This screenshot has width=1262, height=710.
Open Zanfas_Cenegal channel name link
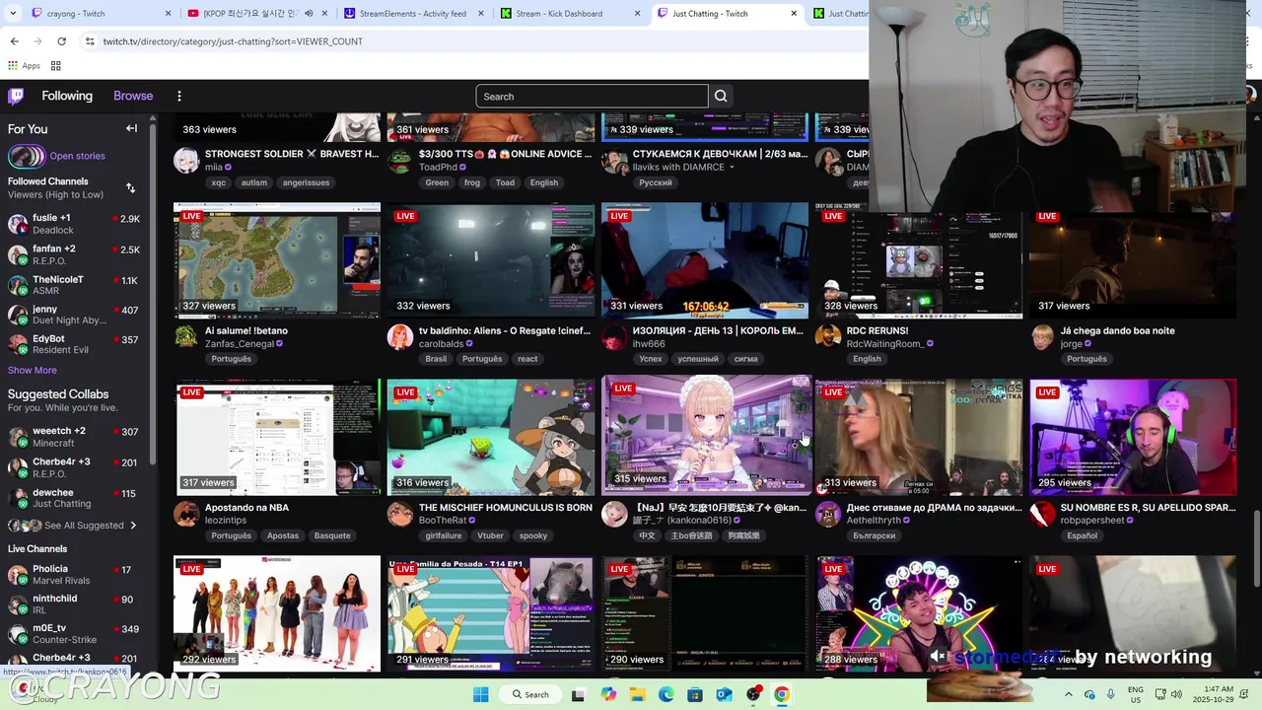click(x=240, y=344)
